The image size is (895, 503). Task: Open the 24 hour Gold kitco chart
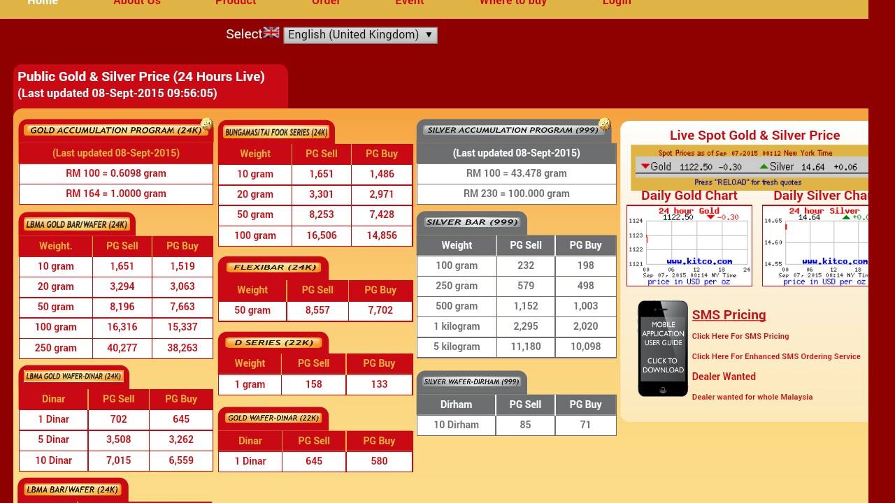point(689,245)
